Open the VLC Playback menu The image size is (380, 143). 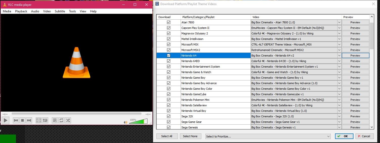point(21,11)
